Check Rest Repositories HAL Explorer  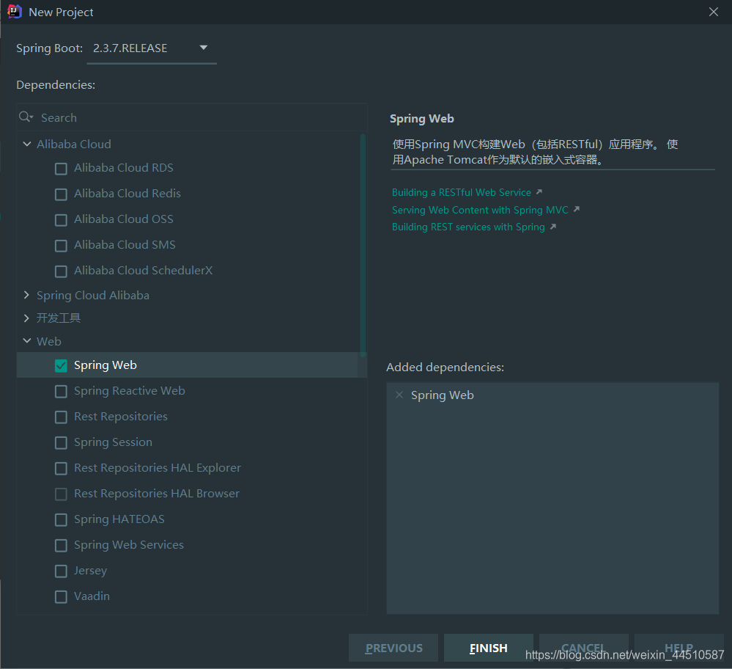[x=61, y=469]
